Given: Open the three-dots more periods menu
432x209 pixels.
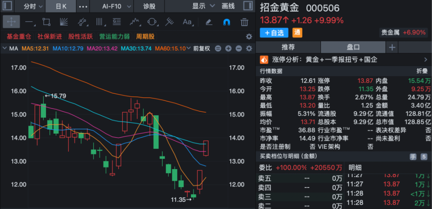Looking at the screenshot, I should (83, 6).
